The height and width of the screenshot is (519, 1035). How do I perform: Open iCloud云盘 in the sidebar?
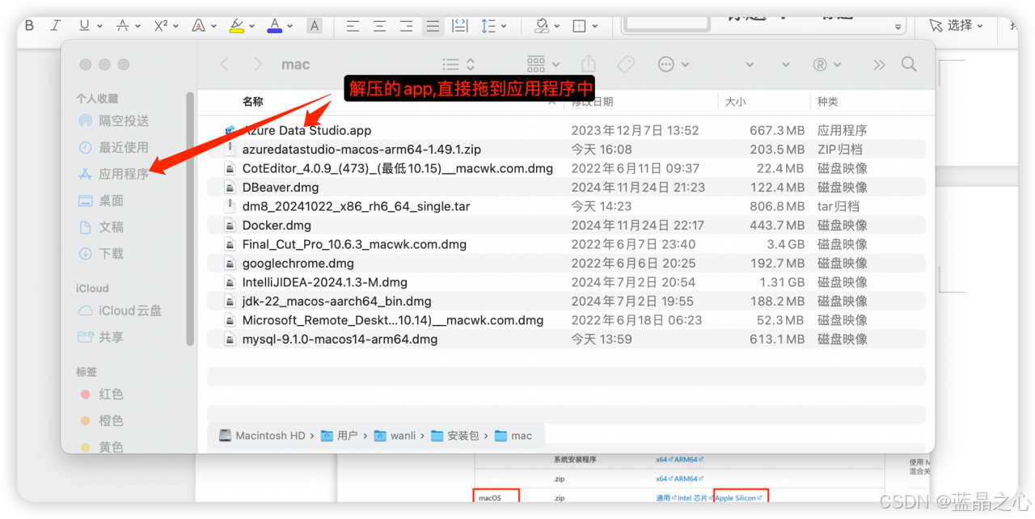(120, 310)
